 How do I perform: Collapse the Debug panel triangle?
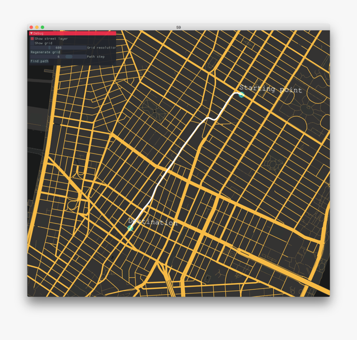pos(32,33)
